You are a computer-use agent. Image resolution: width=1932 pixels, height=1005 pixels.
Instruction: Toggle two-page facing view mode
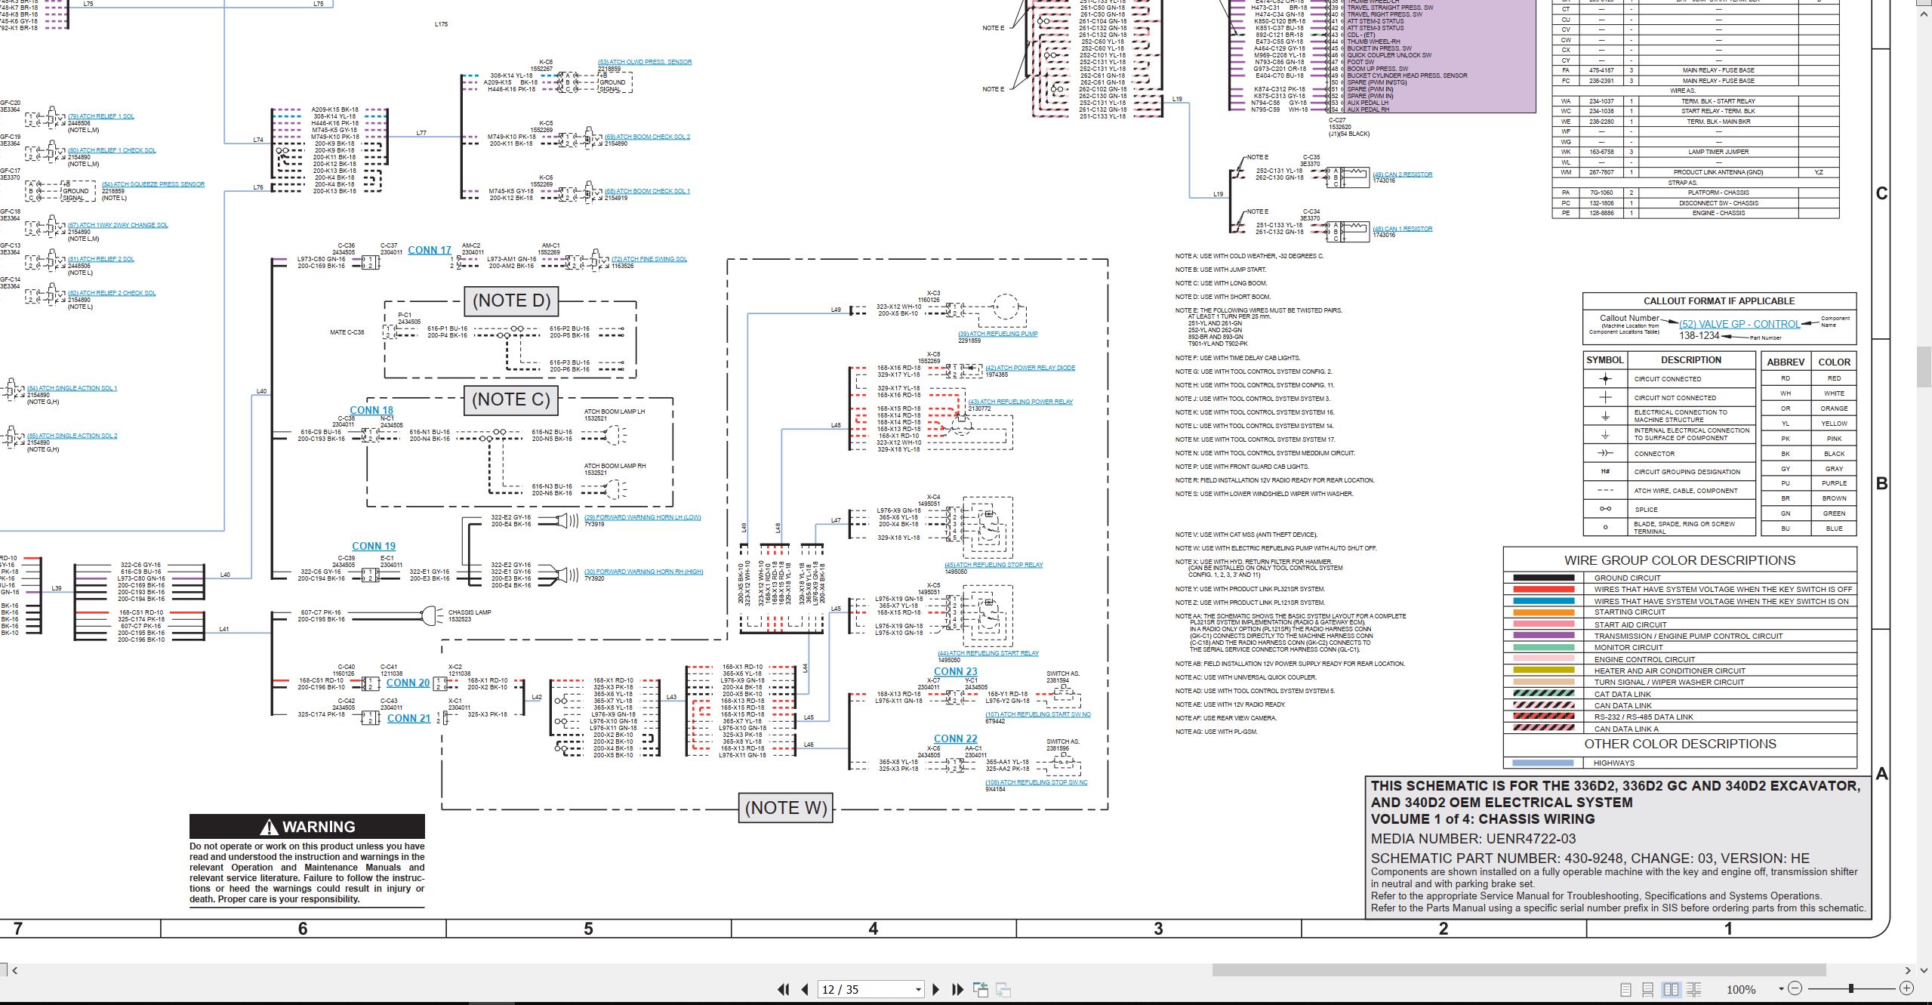(1672, 989)
